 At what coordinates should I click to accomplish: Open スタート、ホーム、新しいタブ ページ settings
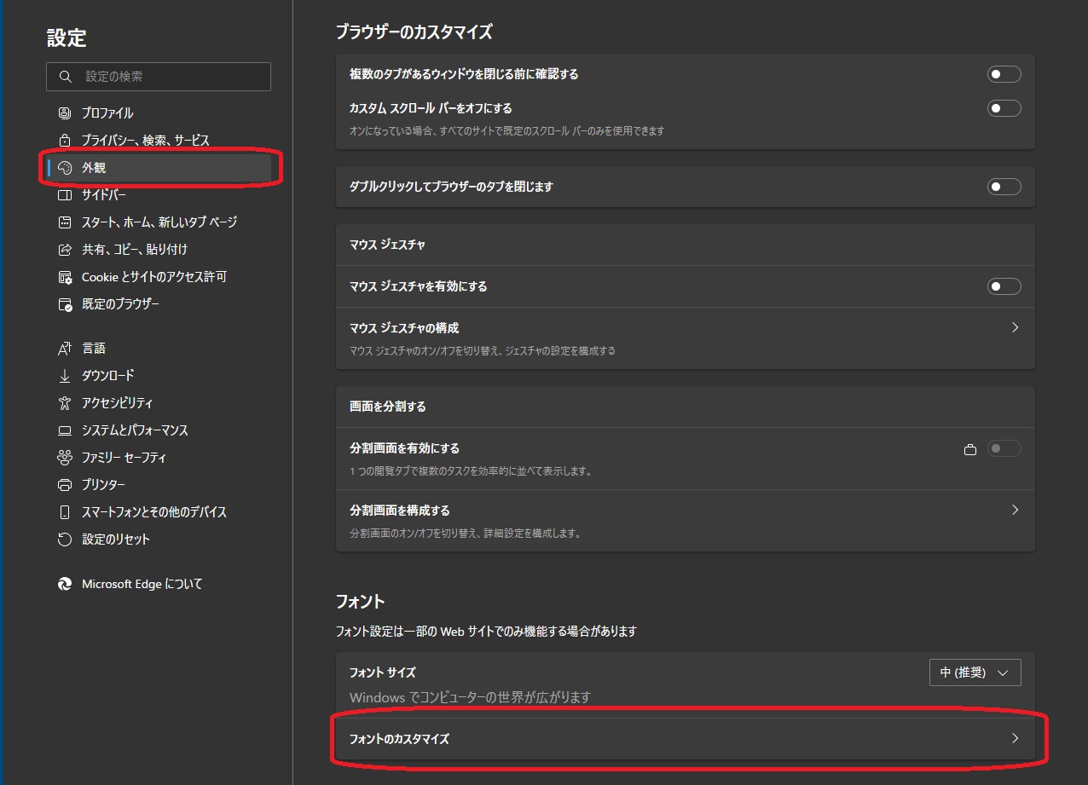pos(159,222)
